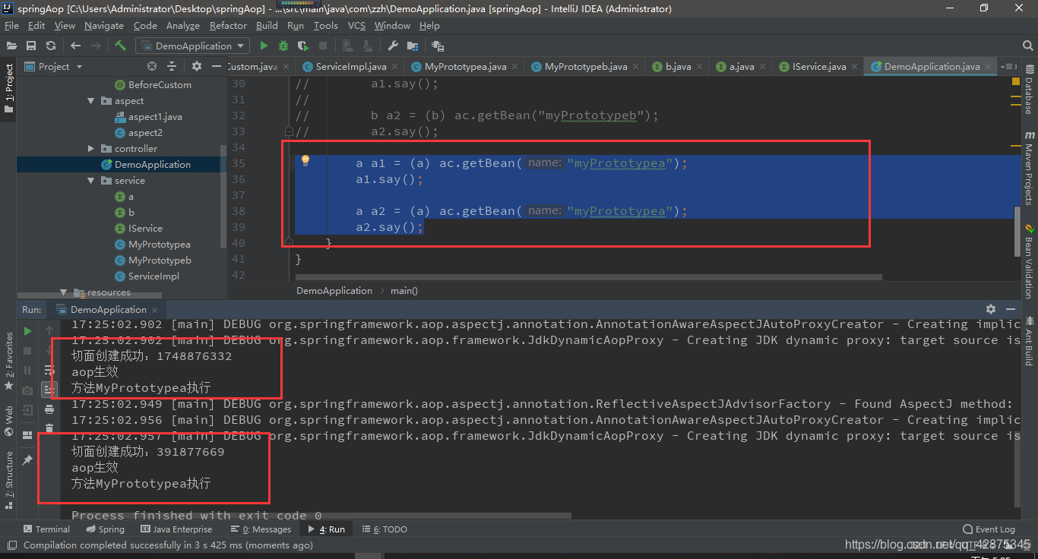Image resolution: width=1038 pixels, height=559 pixels.
Task: Dump threads with camera icon in Run panel
Action: coord(28,390)
